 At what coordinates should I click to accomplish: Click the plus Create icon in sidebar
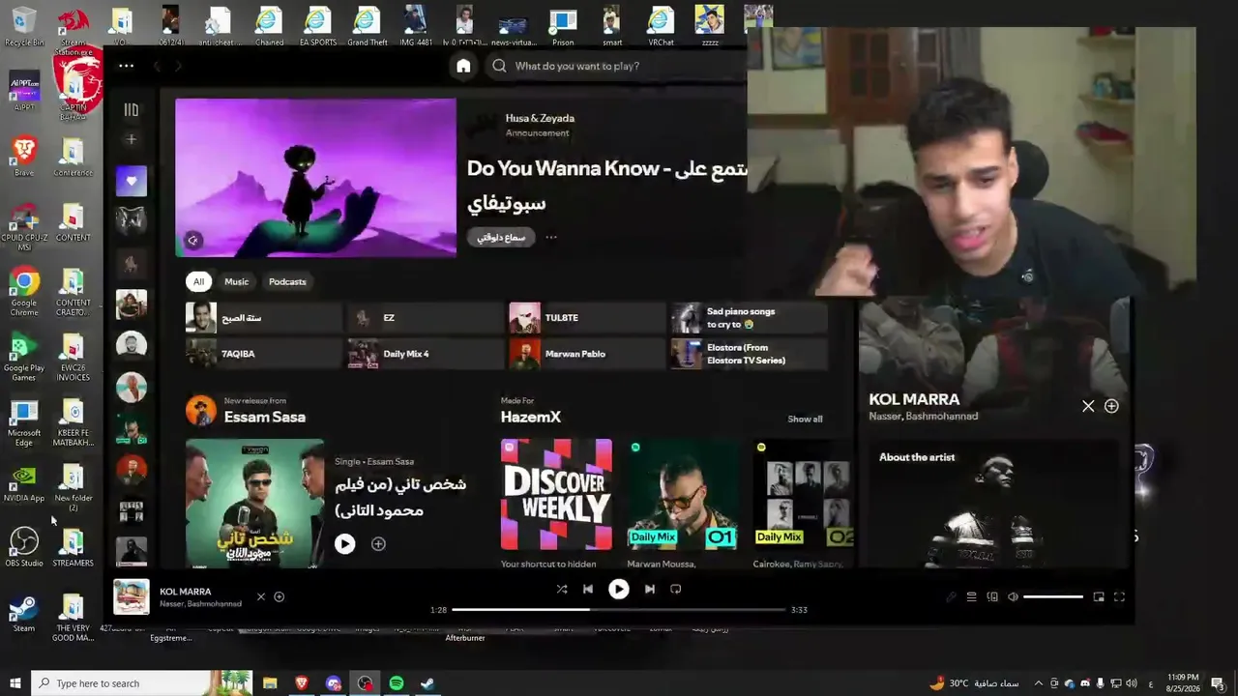pyautogui.click(x=132, y=139)
